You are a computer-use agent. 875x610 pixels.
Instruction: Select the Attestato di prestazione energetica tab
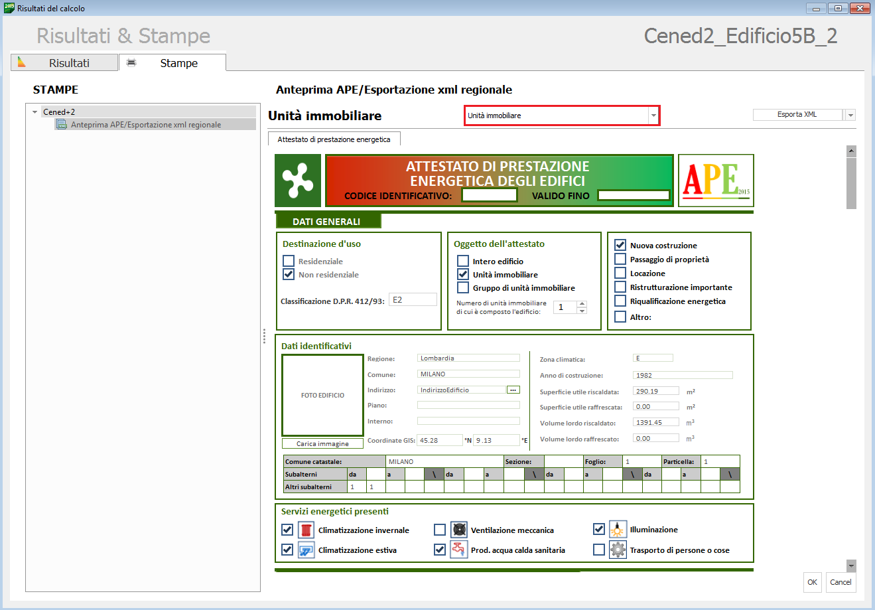coord(334,139)
